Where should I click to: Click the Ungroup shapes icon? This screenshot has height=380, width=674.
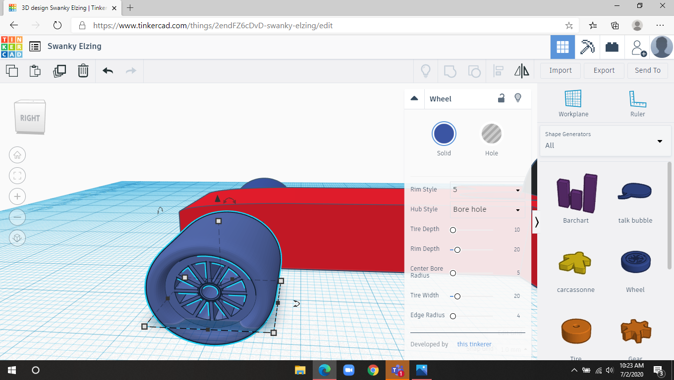[474, 71]
